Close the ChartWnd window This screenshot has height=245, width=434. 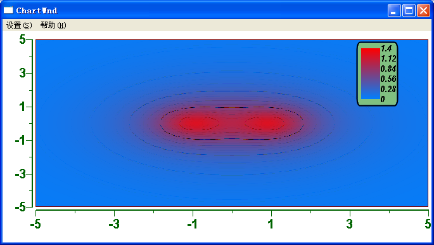pyautogui.click(x=423, y=11)
